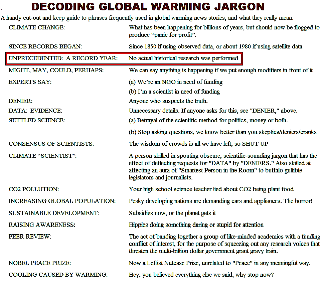The height and width of the screenshot is (282, 321).
Task: Click 'Pesky developing nations are demanding cars' definition
Action: [x=221, y=201]
